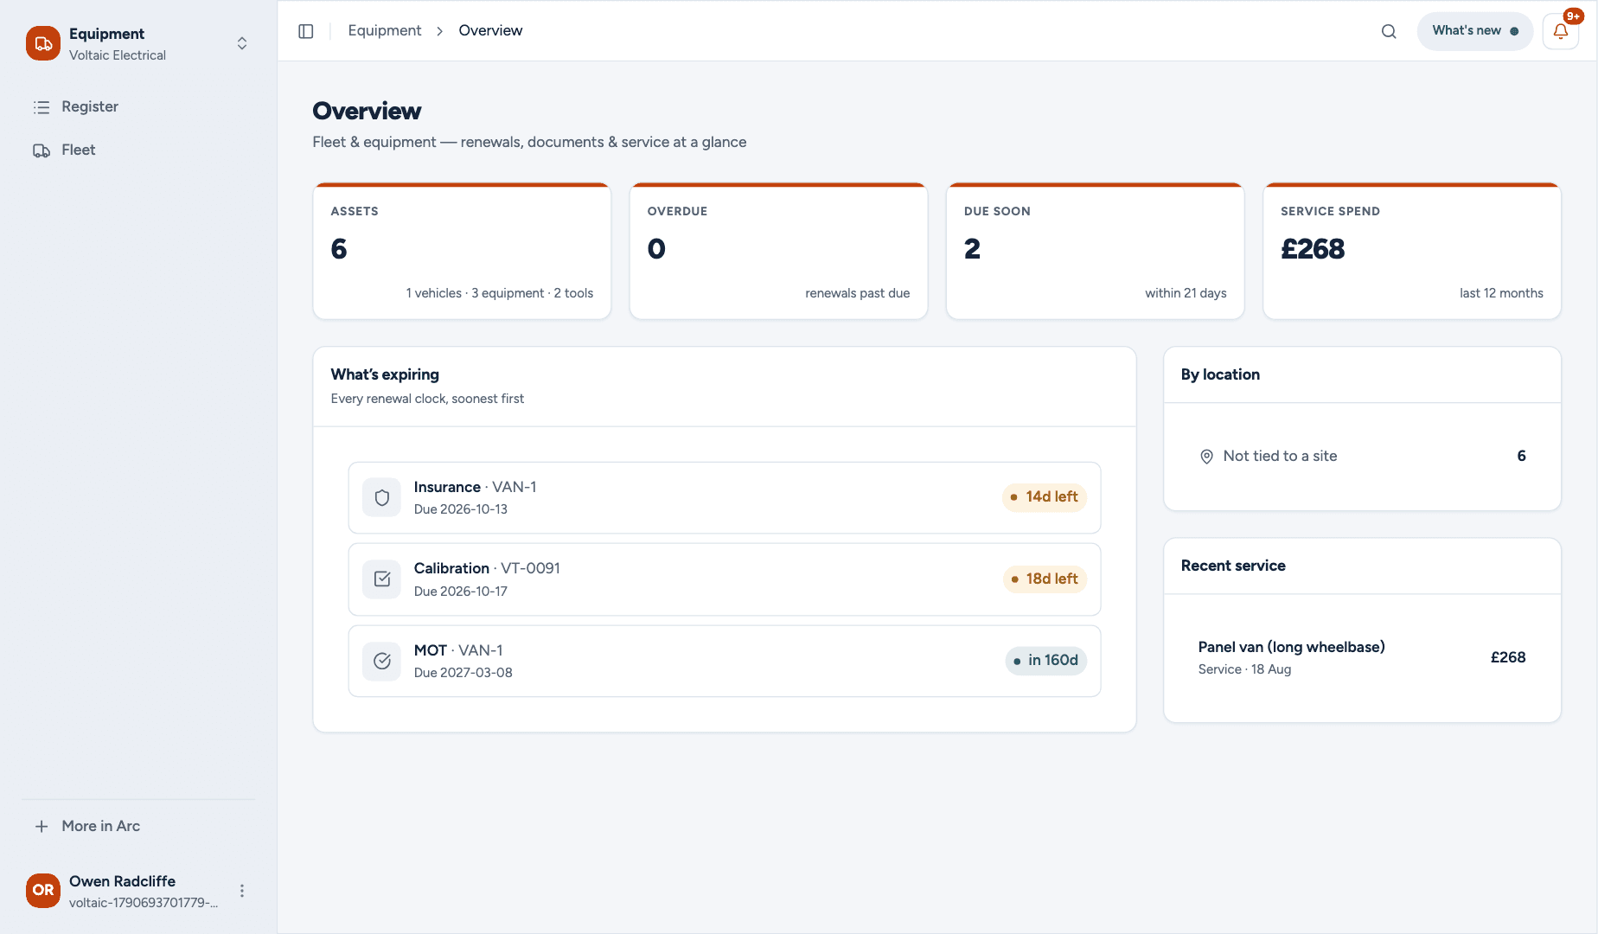The height and width of the screenshot is (934, 1598).
Task: Click the in 160d badge
Action: (x=1046, y=661)
